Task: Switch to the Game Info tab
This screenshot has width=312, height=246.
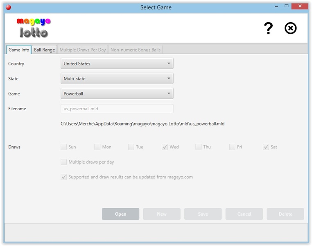Action: [x=19, y=50]
